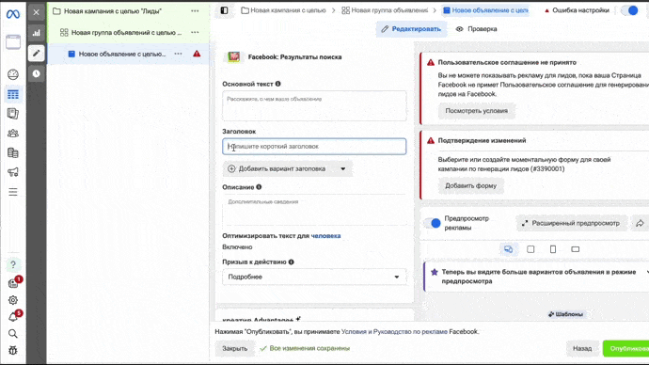Image resolution: width=649 pixels, height=365 pixels.
Task: Select the pencil edit icon in sidebar
Action: pos(37,53)
